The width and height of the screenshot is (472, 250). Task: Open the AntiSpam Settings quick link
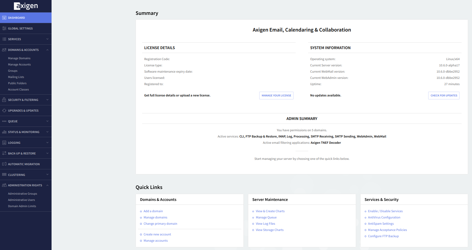point(381,224)
